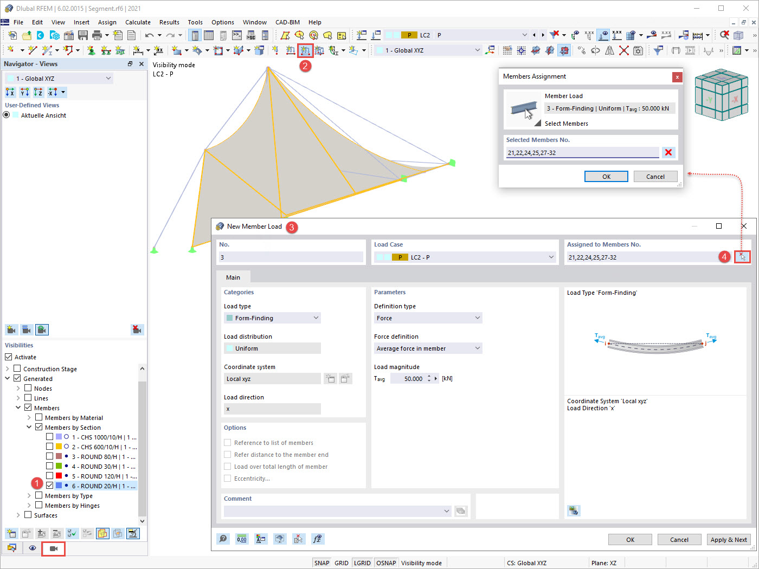Click the red X to clear Selected Members list
The image size is (759, 569).
[x=668, y=152]
